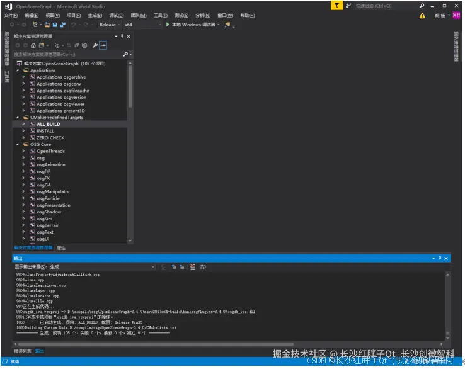Image resolution: width=465 pixels, height=369 pixels.
Task: Collapse the OSG Core folder
Action: [18, 145]
